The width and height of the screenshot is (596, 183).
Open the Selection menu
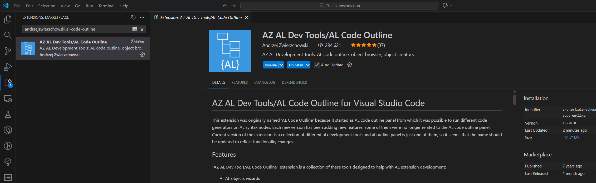(47, 6)
